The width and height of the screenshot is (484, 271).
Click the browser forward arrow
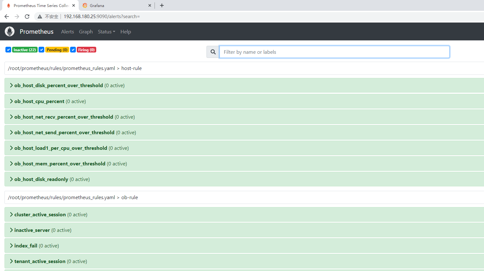click(x=17, y=17)
